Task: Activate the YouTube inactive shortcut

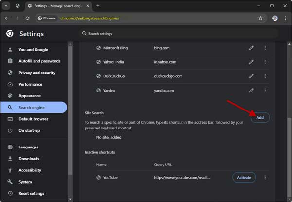Action: click(x=244, y=178)
